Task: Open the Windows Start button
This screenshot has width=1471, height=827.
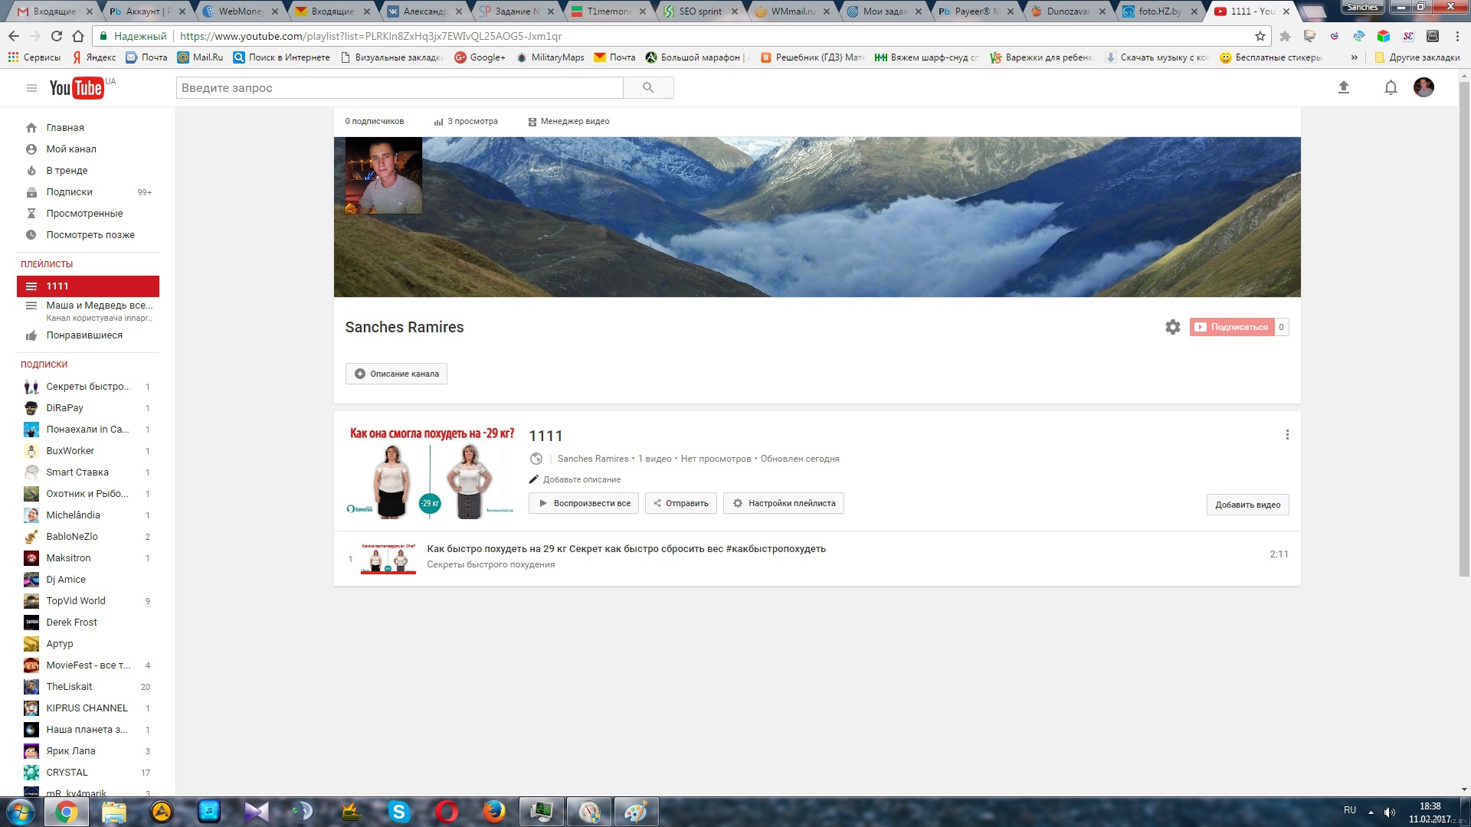Action: (x=21, y=812)
